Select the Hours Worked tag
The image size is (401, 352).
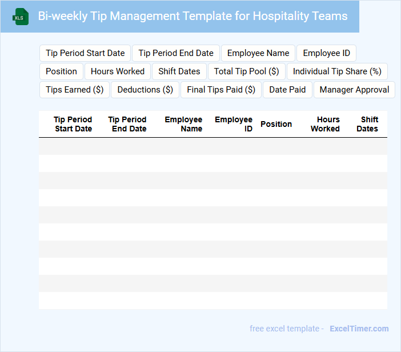(x=118, y=71)
